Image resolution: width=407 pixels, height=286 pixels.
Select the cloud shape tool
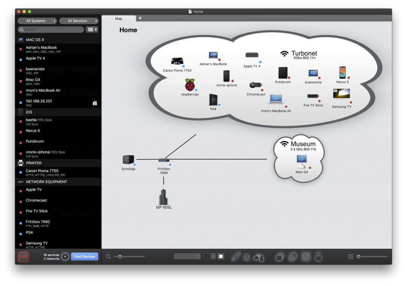click(259, 256)
